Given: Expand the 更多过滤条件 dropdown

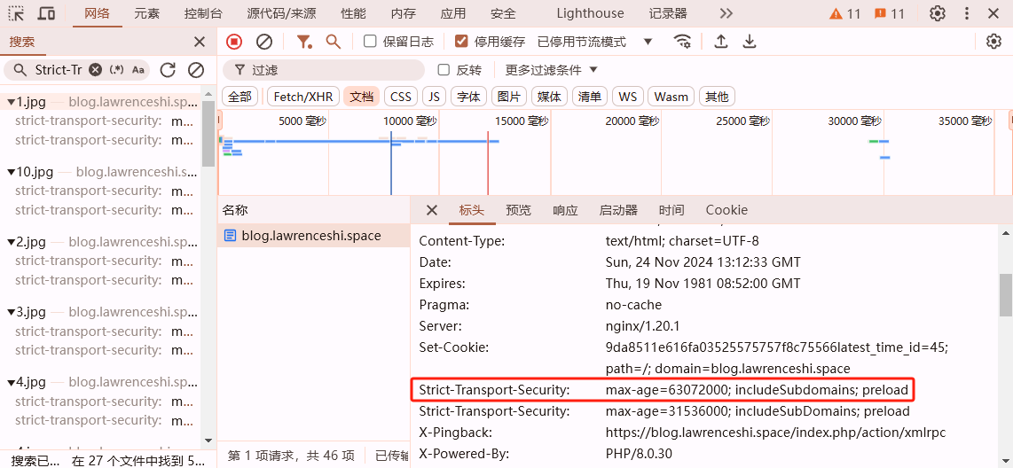Looking at the screenshot, I should click(552, 70).
